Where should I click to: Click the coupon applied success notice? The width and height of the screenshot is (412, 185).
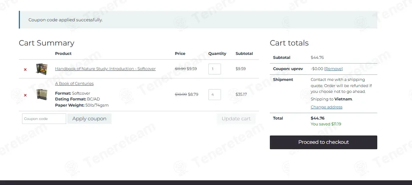(x=198, y=20)
